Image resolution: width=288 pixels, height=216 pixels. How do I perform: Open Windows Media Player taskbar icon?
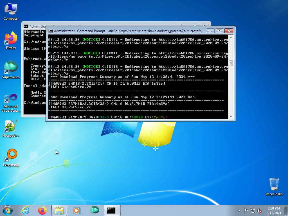coord(76,210)
